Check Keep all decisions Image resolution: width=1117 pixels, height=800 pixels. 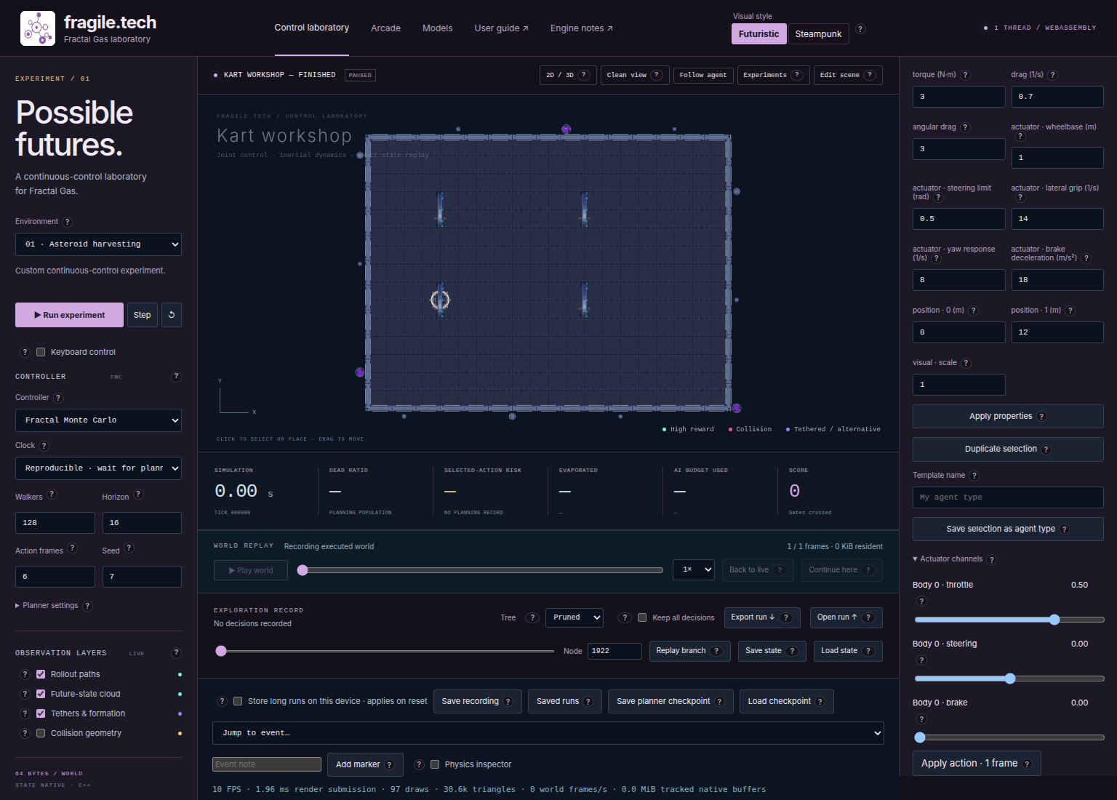pos(642,617)
